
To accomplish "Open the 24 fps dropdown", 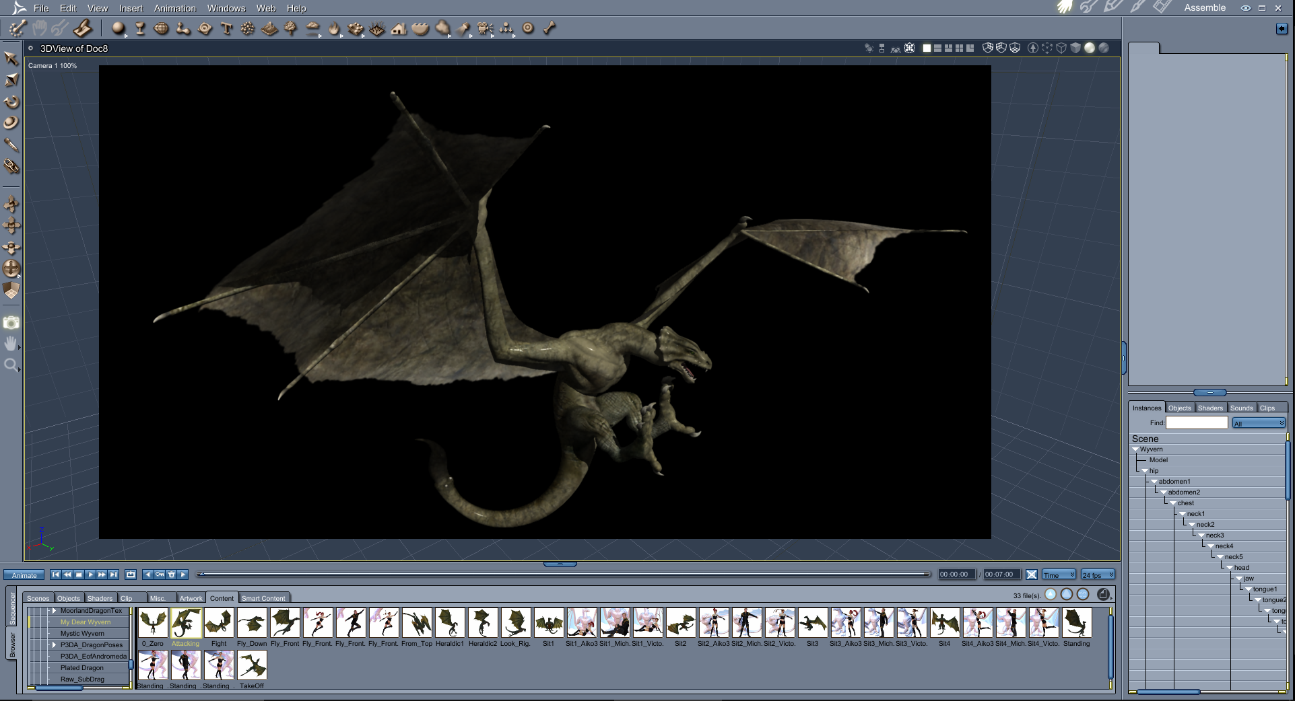I will 1098,575.
